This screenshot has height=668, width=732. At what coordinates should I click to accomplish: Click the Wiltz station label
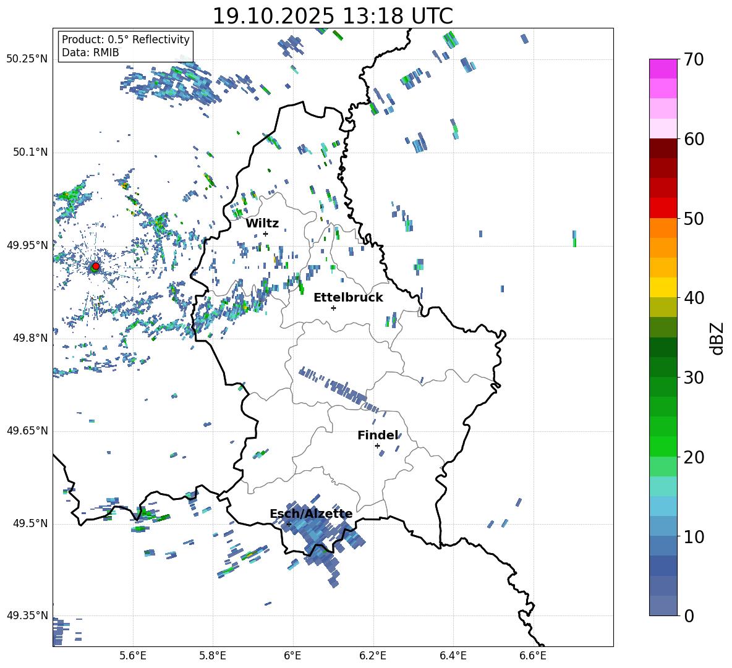[262, 224]
